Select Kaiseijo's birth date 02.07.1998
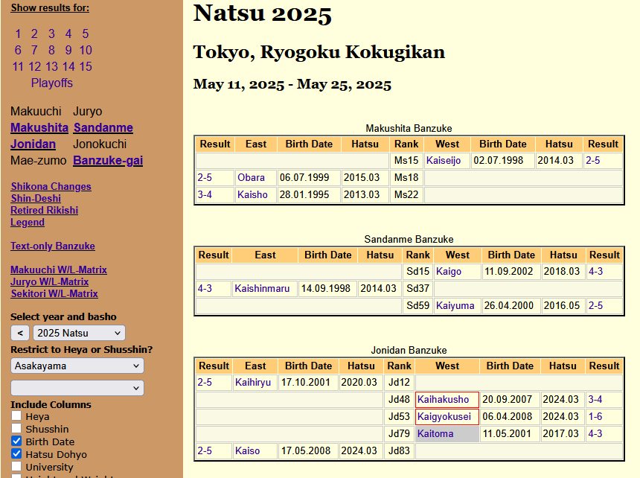Image resolution: width=640 pixels, height=478 pixels. click(499, 160)
